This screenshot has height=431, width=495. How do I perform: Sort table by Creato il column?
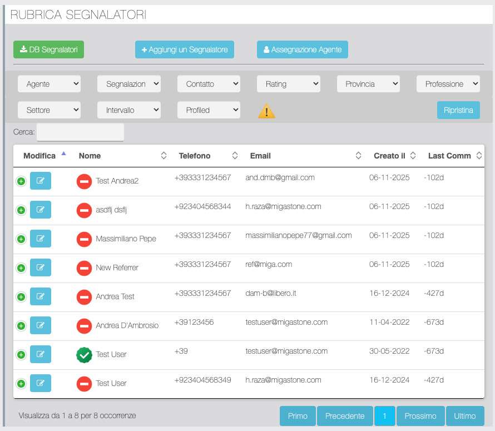point(394,156)
